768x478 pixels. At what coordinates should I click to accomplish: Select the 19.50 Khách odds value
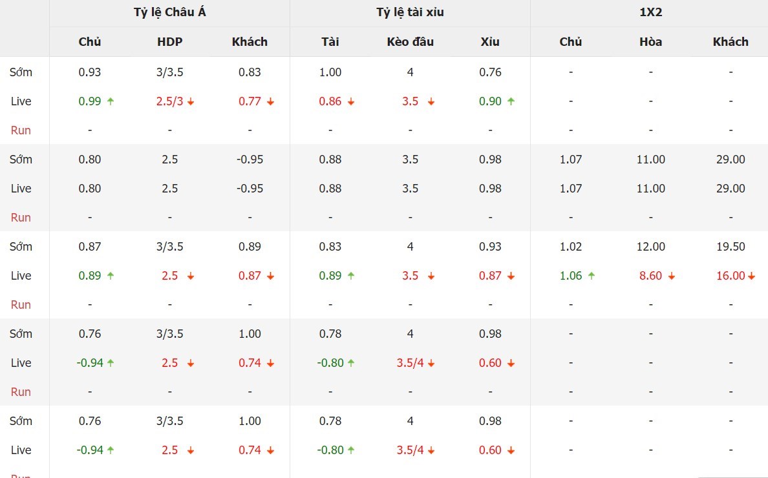tap(731, 247)
